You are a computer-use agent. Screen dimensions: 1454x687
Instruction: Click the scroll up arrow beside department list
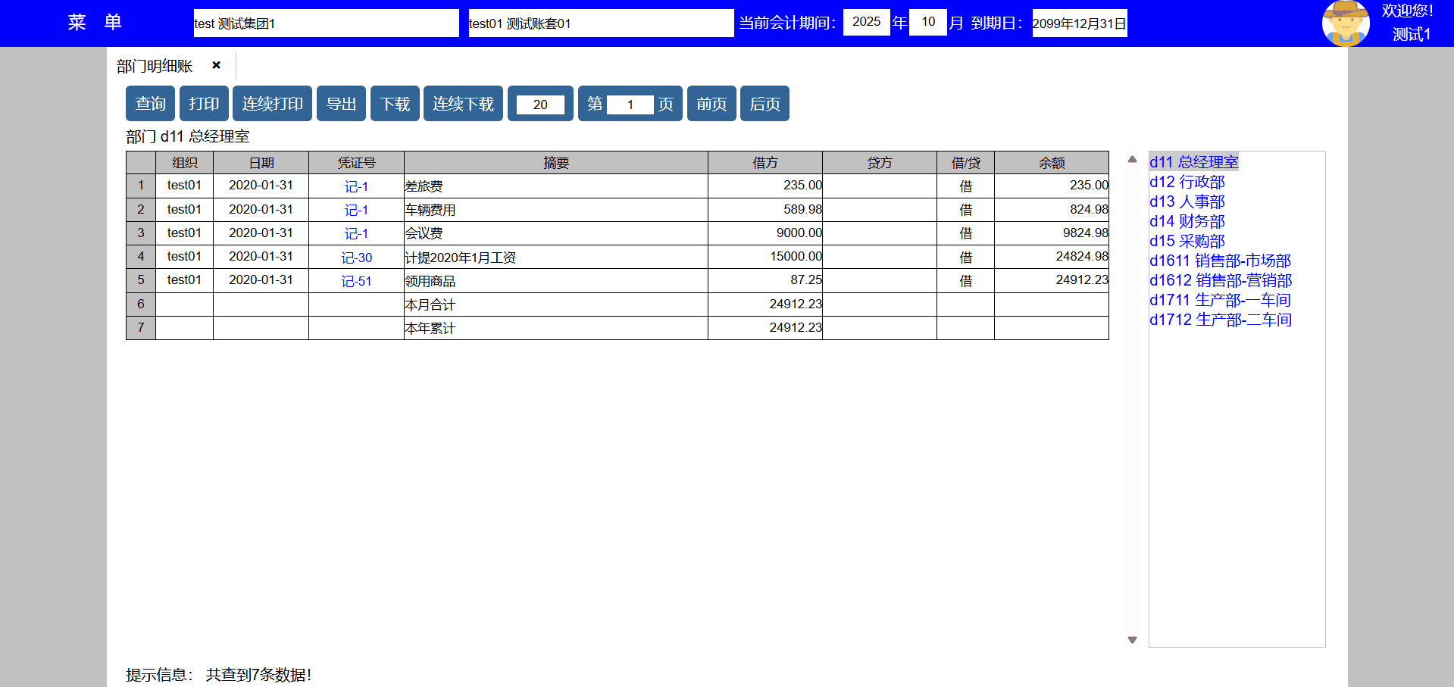pos(1132,160)
